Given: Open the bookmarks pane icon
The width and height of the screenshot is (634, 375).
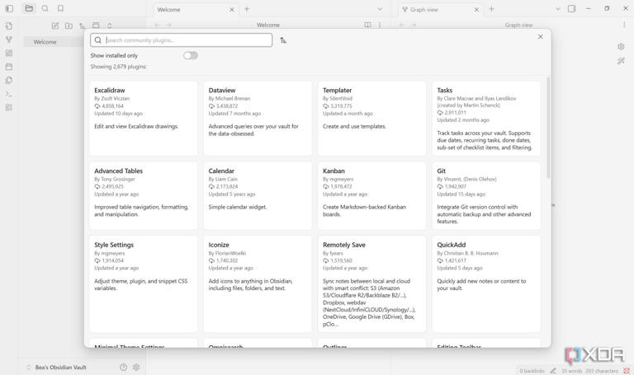Looking at the screenshot, I should [60, 9].
